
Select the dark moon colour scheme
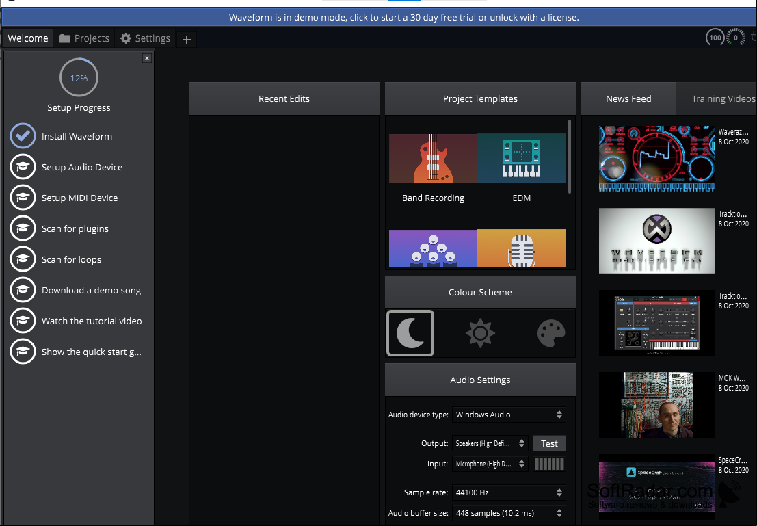tap(410, 333)
